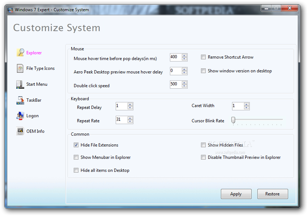Enable Show Hidden Files option
This screenshot has width=308, height=216.
pyautogui.click(x=203, y=145)
